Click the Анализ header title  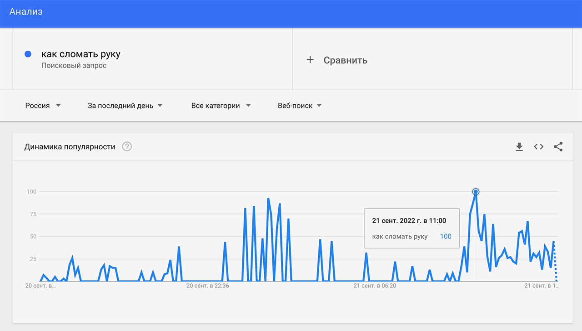coord(26,12)
